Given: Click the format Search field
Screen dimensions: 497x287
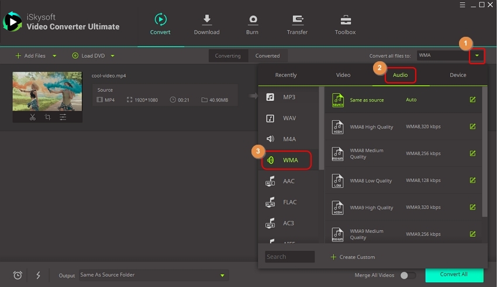Looking at the screenshot, I should 289,257.
